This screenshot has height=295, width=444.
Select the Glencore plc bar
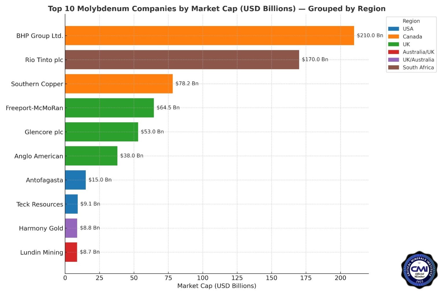click(102, 132)
